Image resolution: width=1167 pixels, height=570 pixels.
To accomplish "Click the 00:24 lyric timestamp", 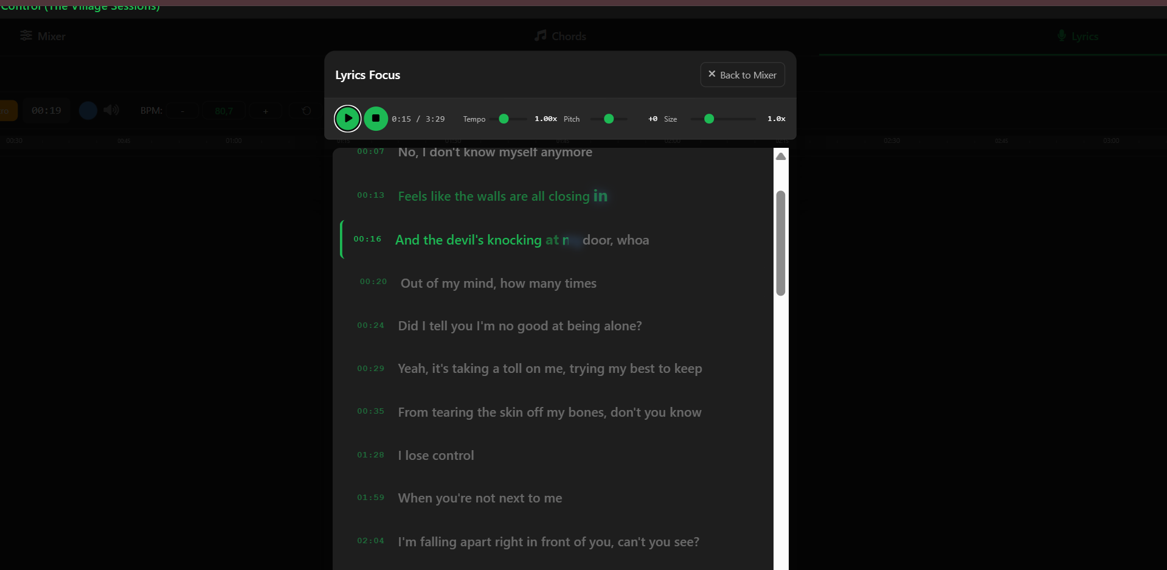I will tap(371, 325).
